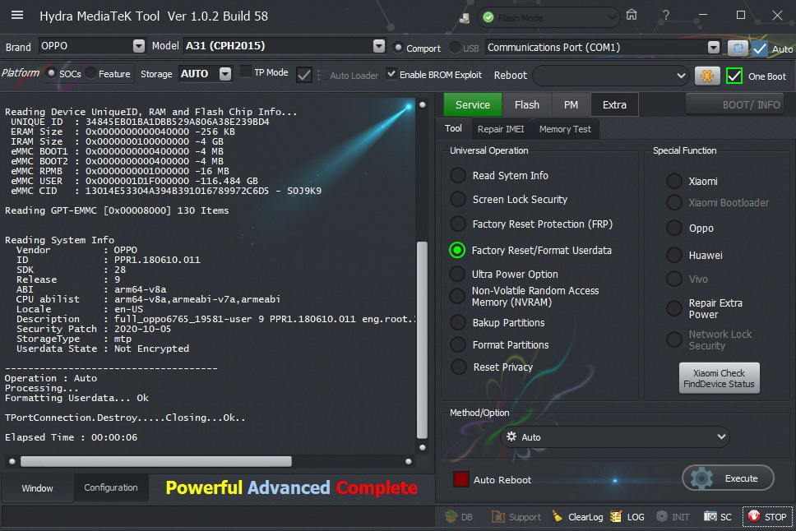Select Factory Reset Protection (FRP) option
Screen dimensions: 796x531
[x=458, y=224]
